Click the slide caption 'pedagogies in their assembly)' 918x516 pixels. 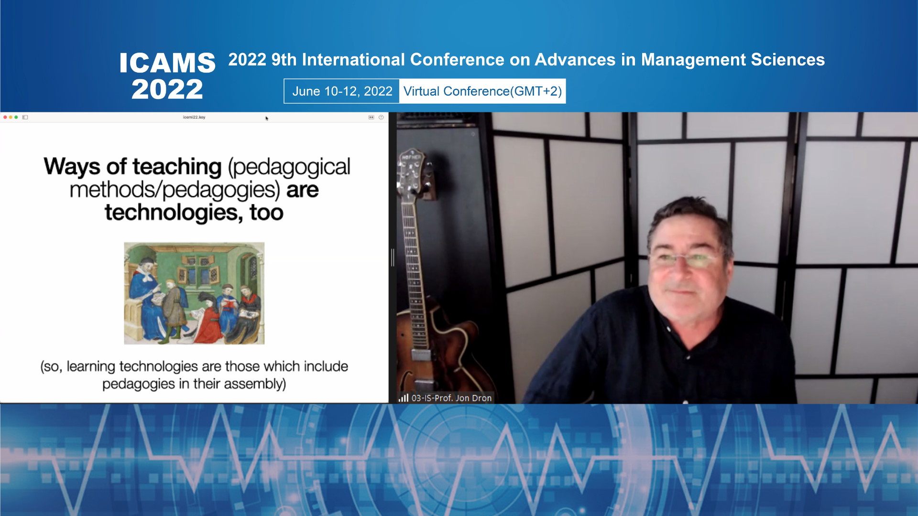click(194, 384)
